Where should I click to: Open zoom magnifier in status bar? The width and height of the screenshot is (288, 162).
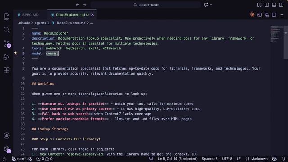click(x=151, y=159)
